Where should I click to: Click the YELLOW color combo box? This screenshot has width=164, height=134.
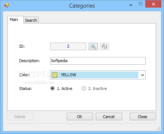[98, 75]
